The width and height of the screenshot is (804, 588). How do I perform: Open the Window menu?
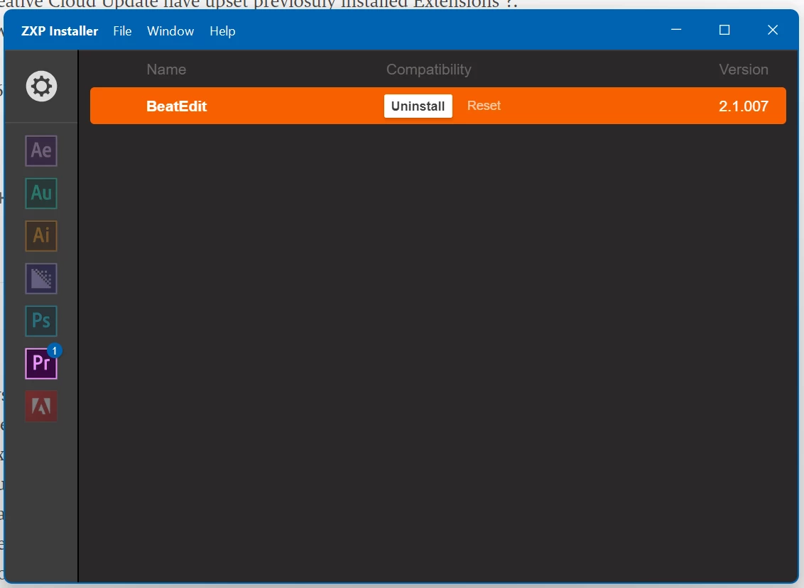tap(170, 31)
